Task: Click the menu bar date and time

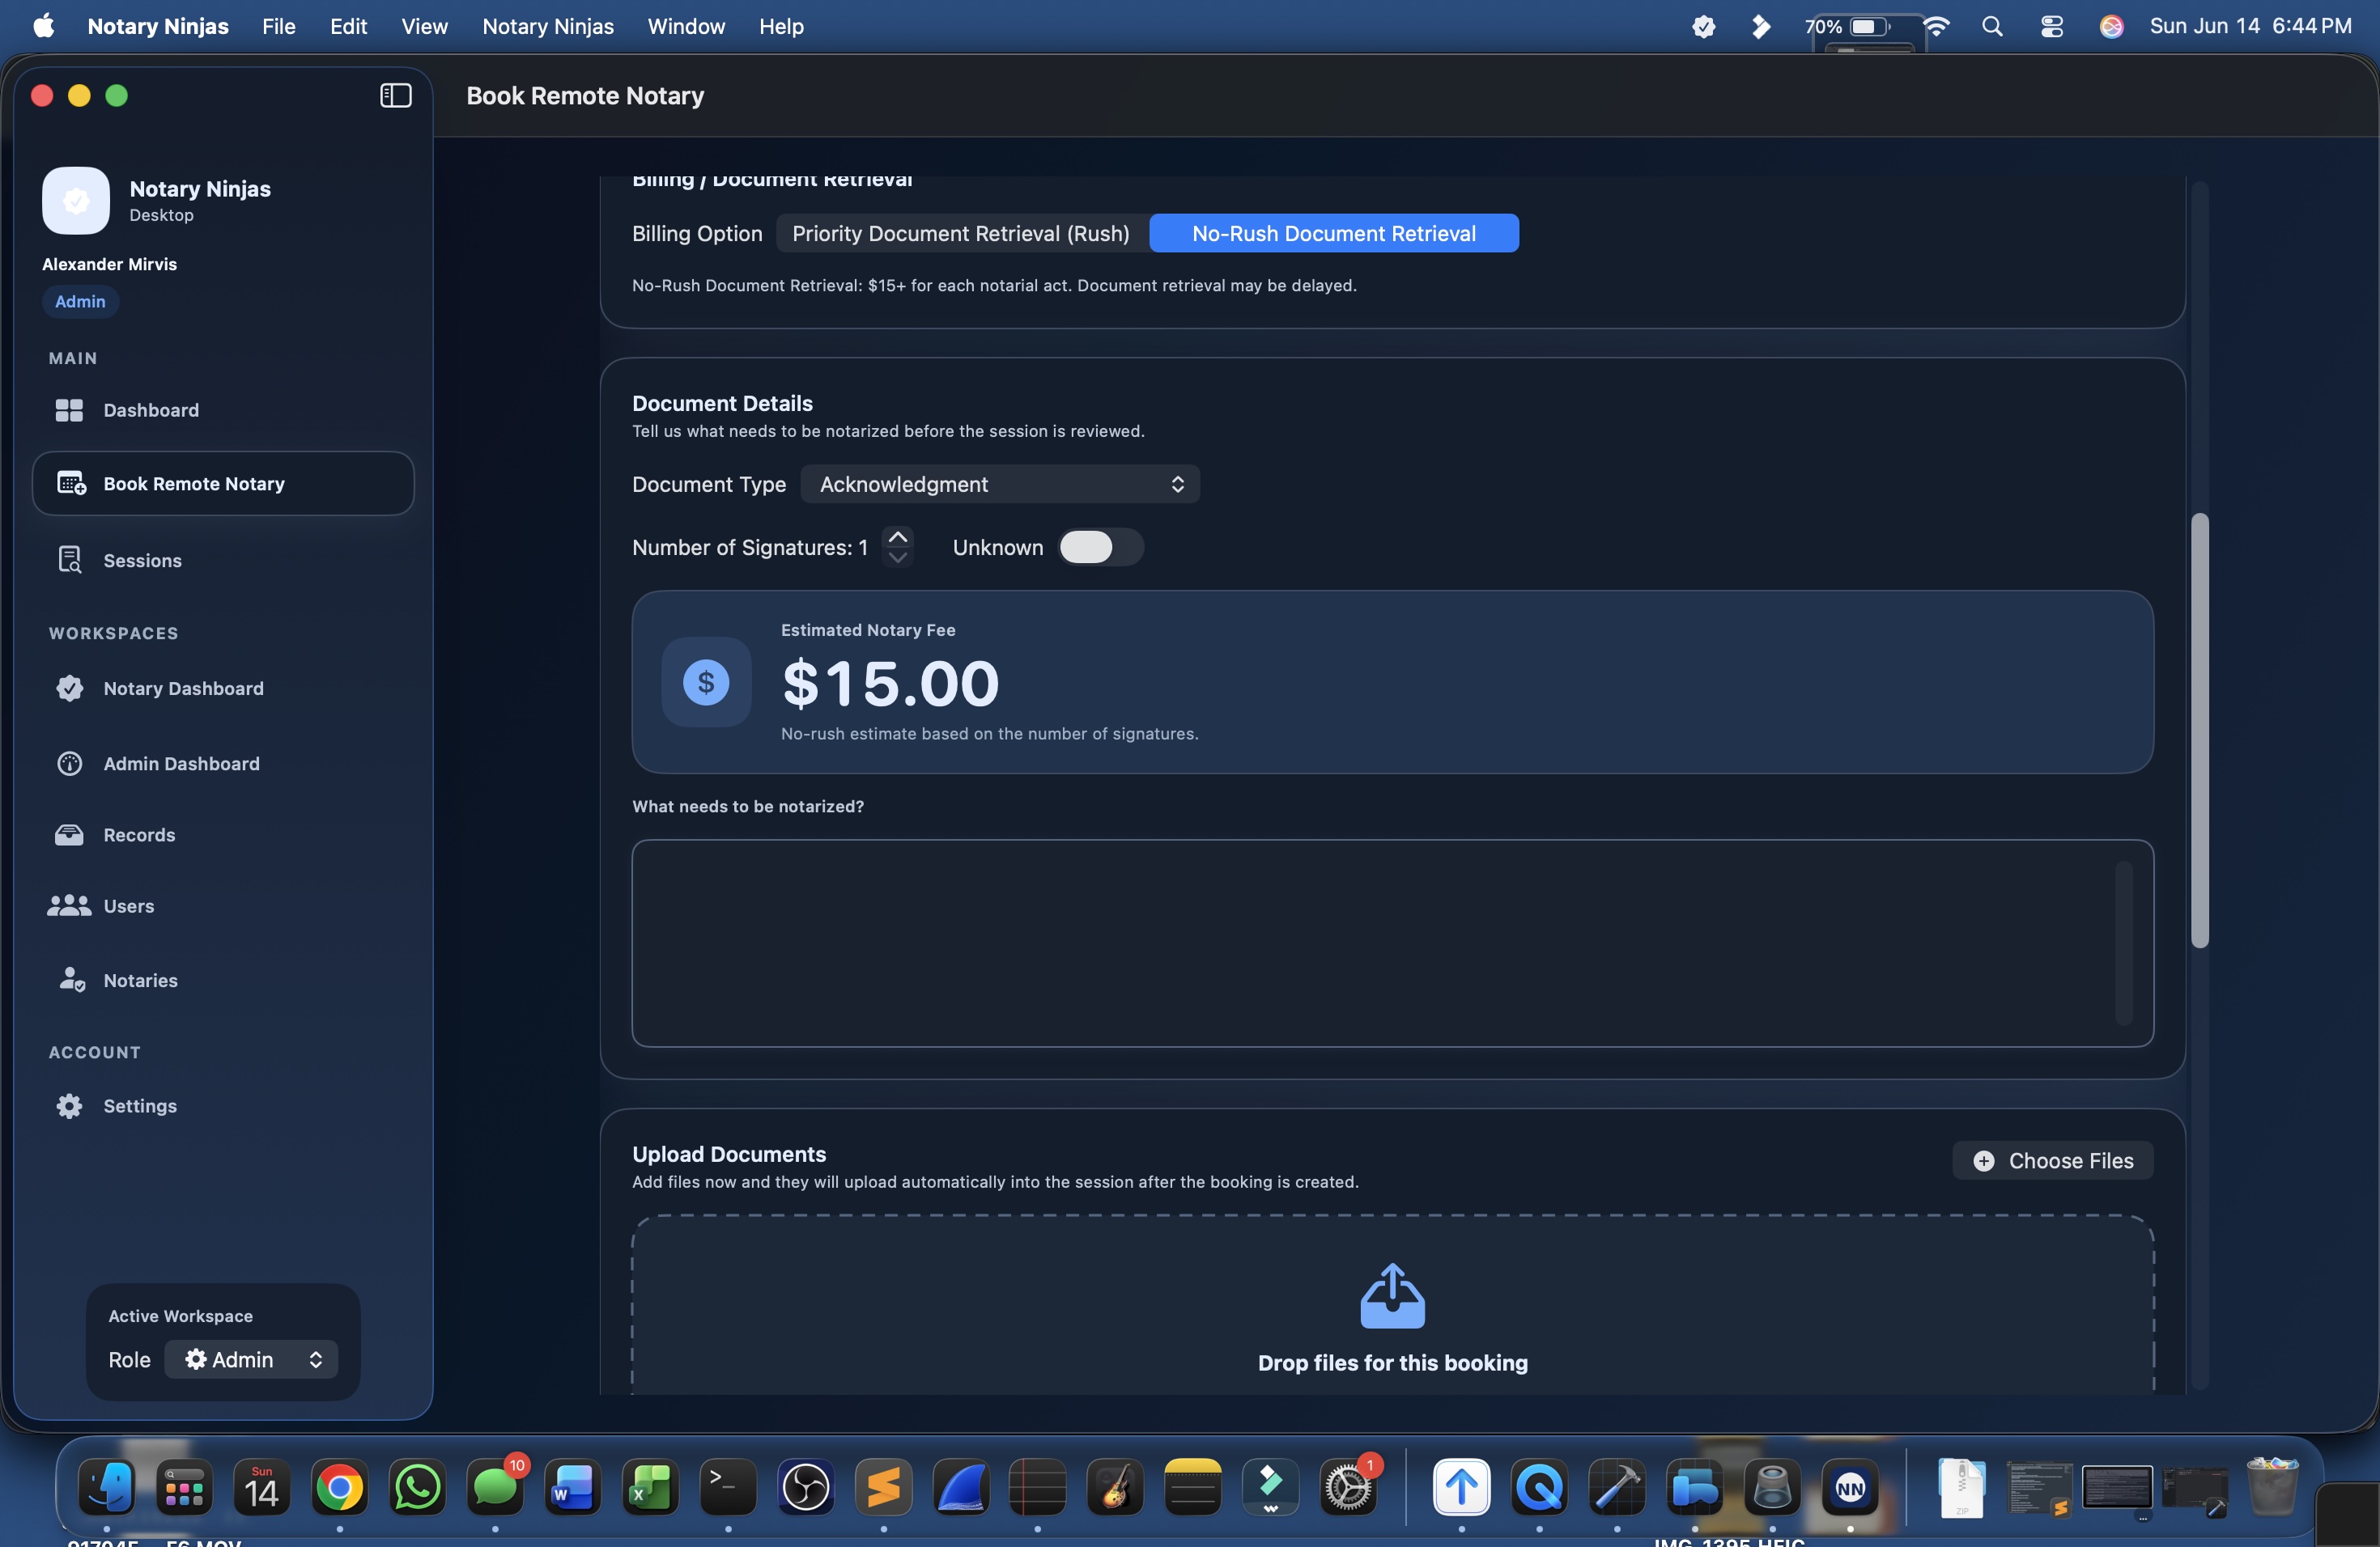Action: tap(2250, 27)
